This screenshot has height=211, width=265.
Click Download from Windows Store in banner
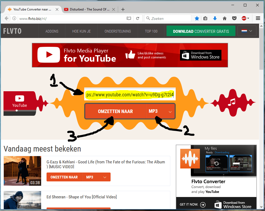(201, 55)
